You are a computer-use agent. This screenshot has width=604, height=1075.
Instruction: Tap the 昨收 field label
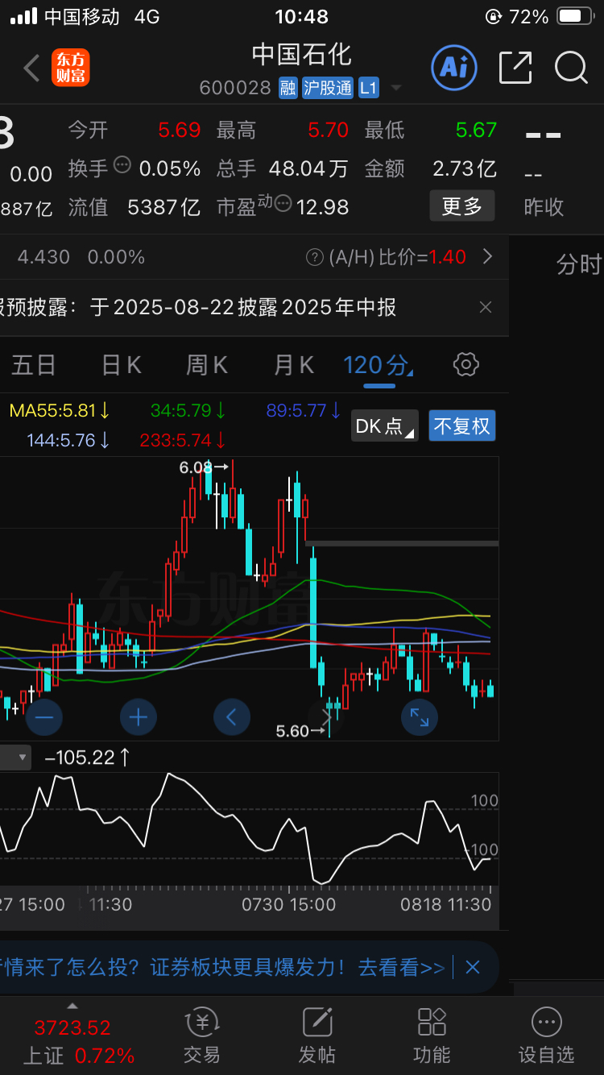(544, 207)
